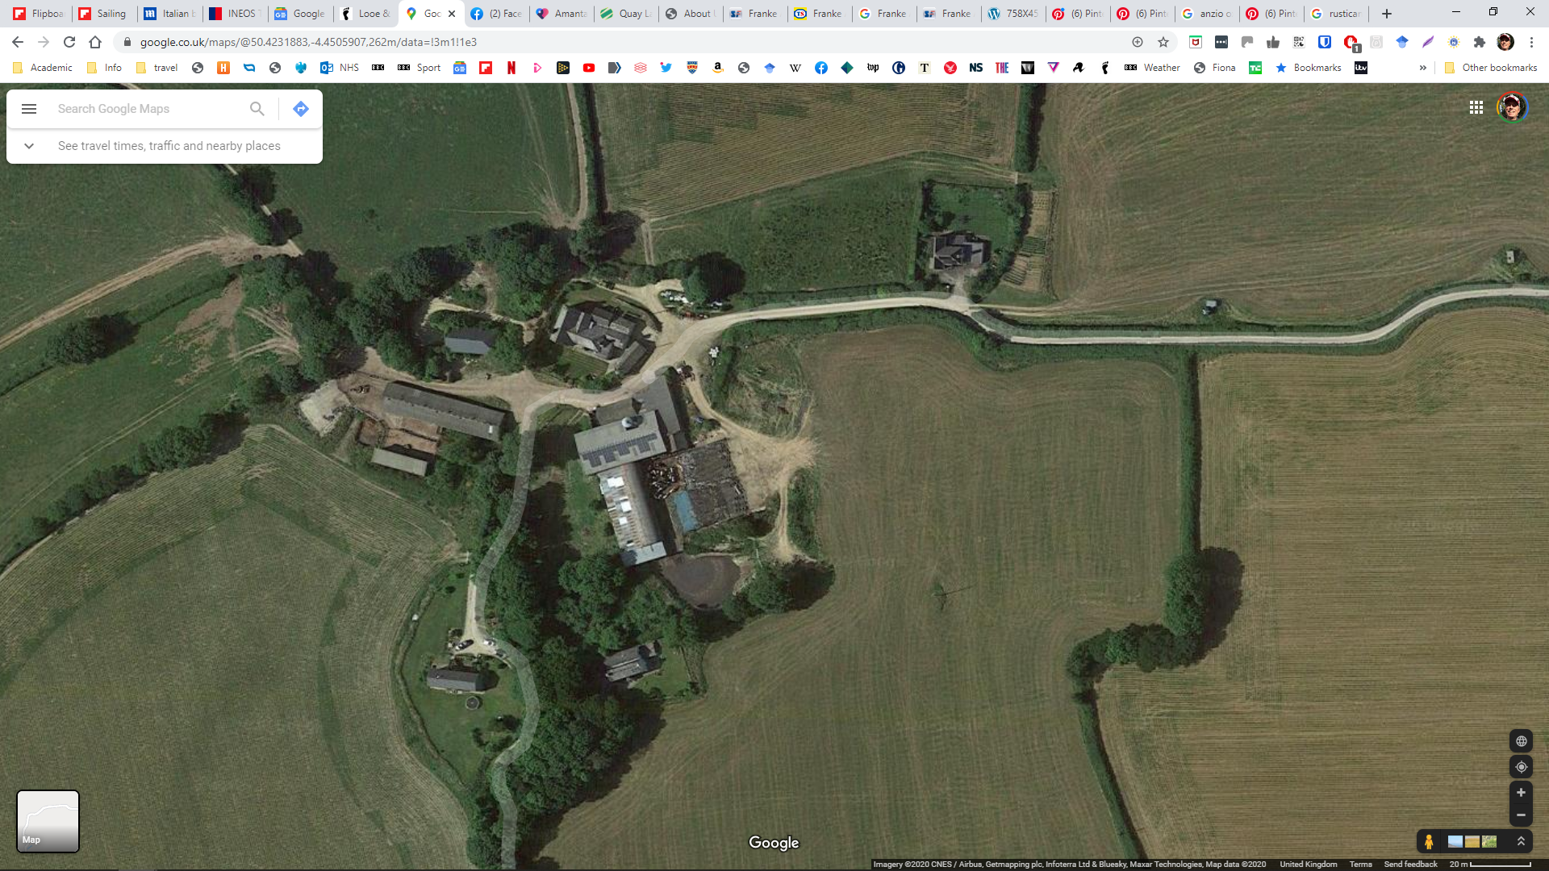This screenshot has height=871, width=1549.
Task: Open the Terms link in footer
Action: tap(1360, 865)
